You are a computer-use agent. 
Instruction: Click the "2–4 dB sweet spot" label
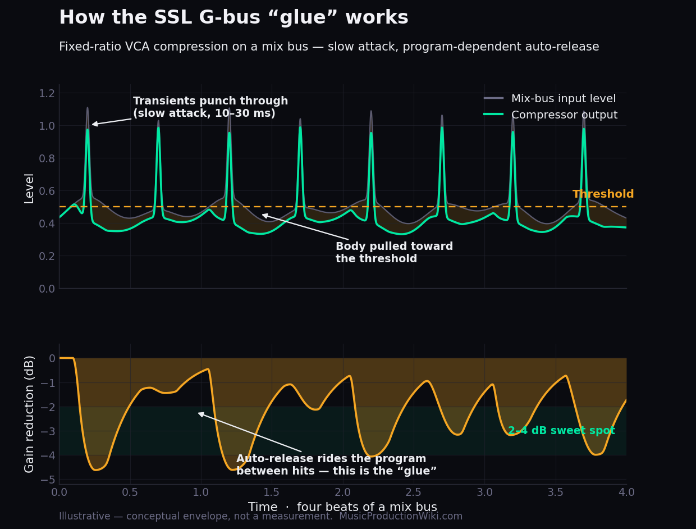point(561,431)
